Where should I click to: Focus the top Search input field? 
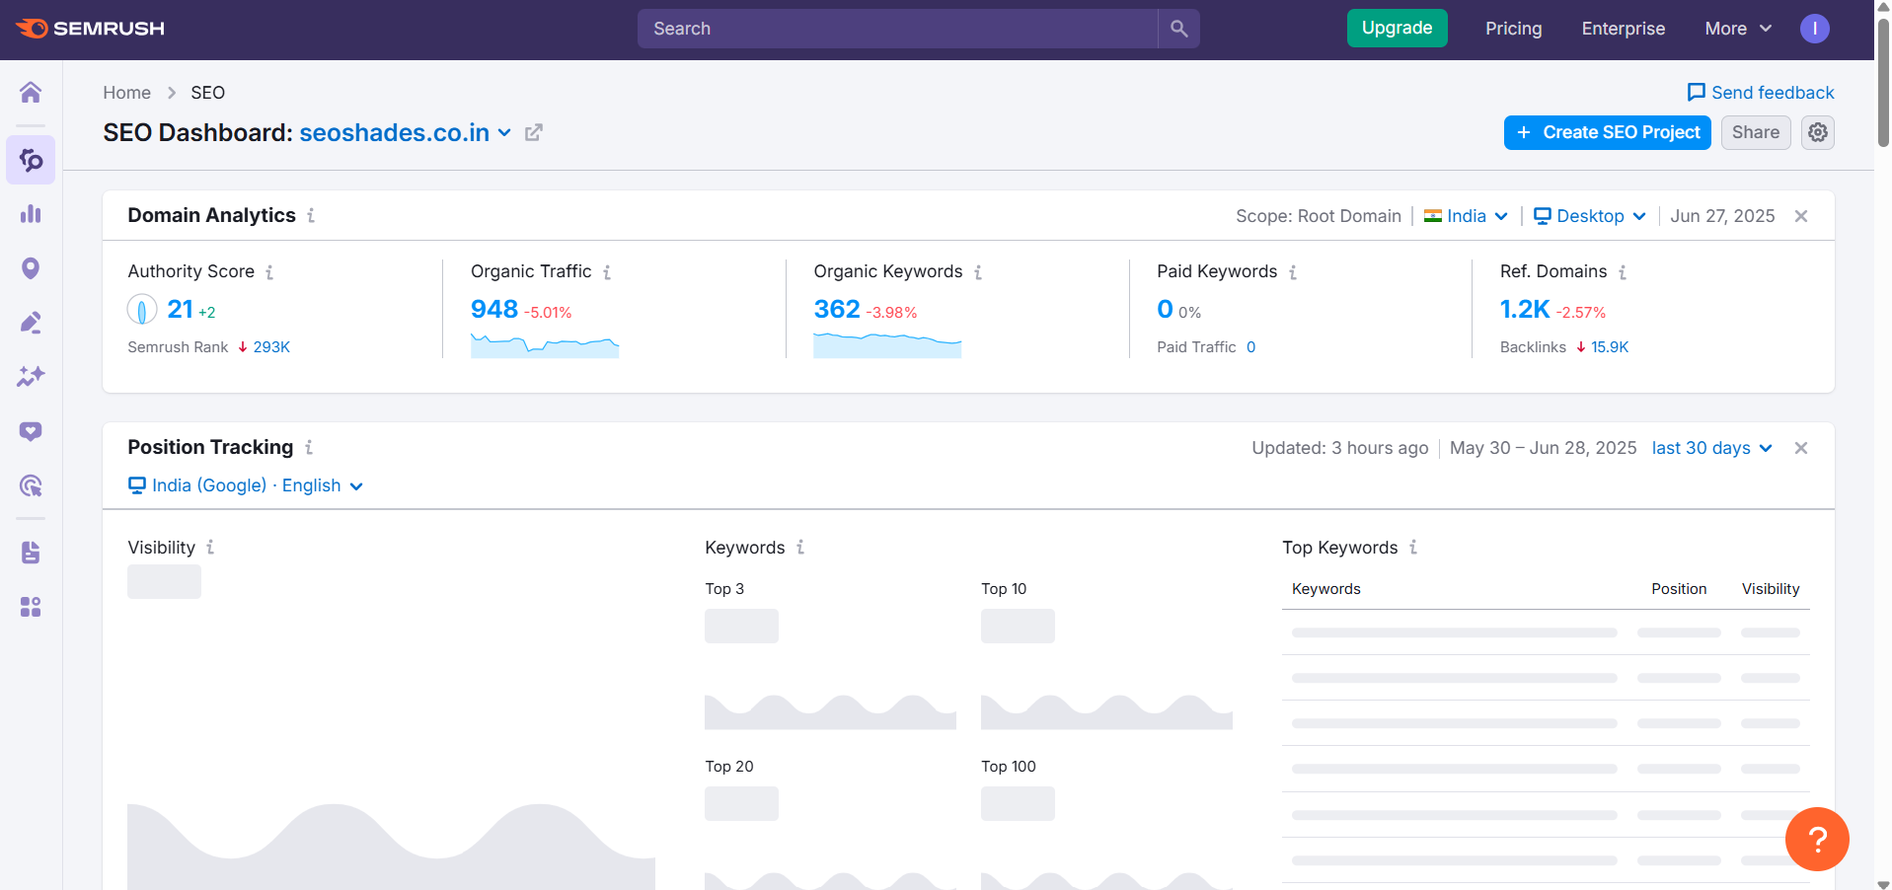click(897, 29)
